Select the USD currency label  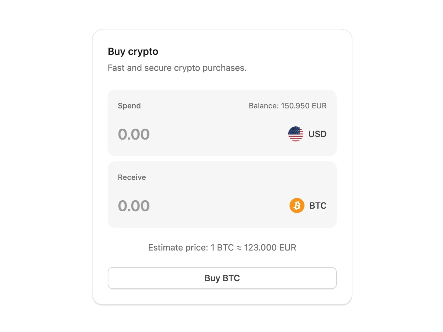[x=317, y=134]
